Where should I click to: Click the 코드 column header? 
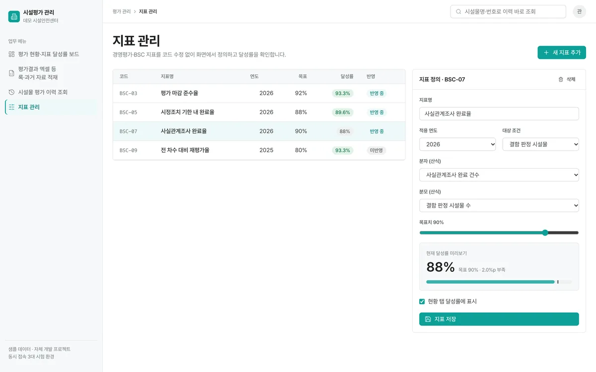[124, 76]
